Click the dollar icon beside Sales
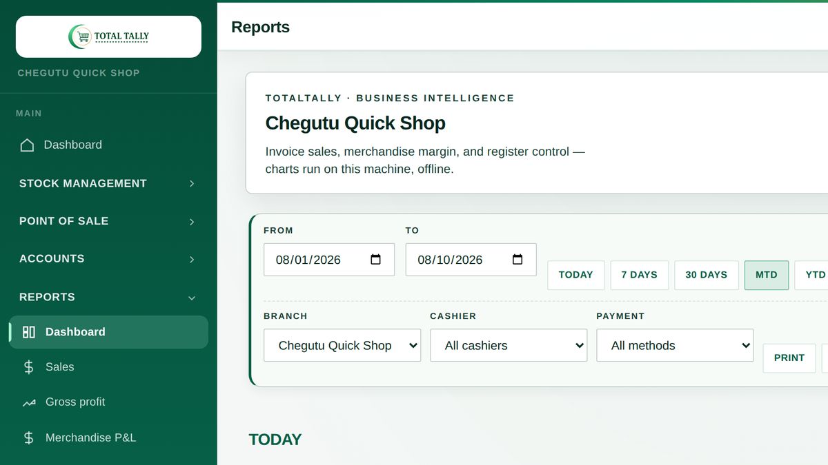Image resolution: width=828 pixels, height=465 pixels. 29,367
